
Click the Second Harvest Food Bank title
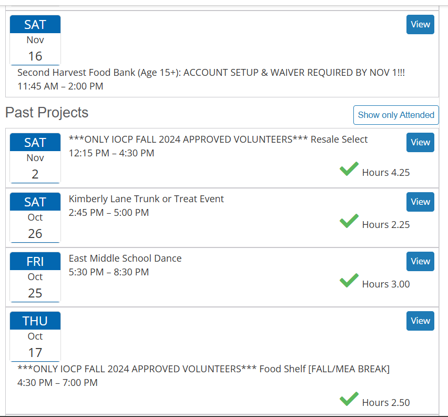pos(211,72)
